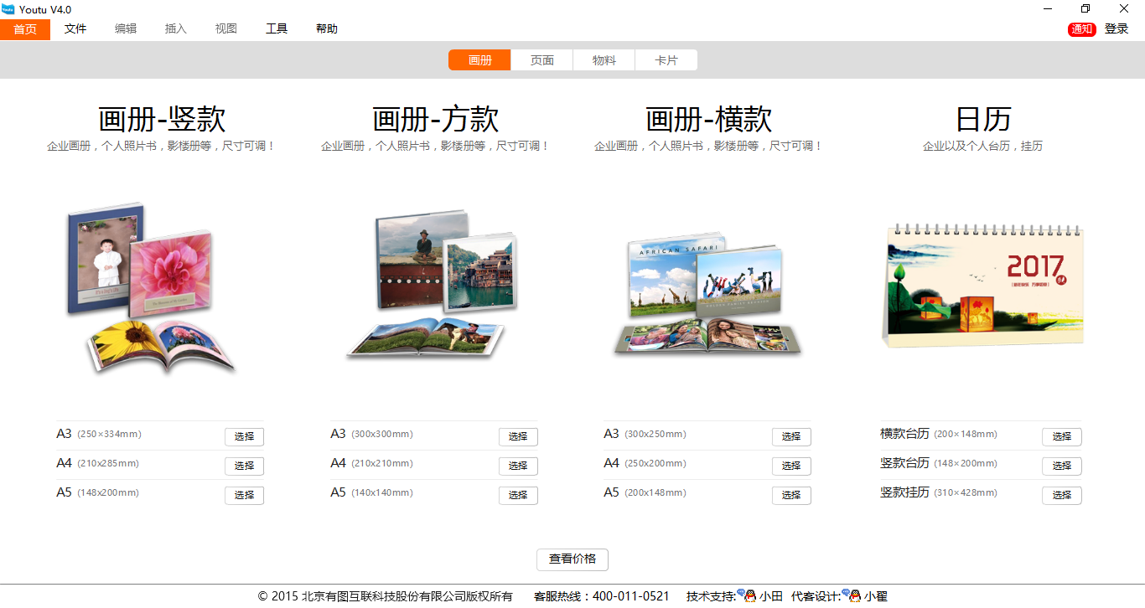Click the 登录 login link

pyautogui.click(x=1117, y=28)
